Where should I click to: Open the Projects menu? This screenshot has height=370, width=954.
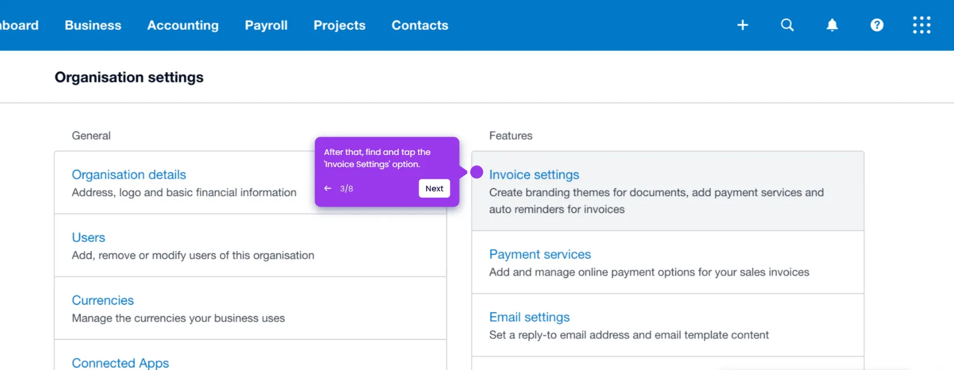pyautogui.click(x=339, y=25)
